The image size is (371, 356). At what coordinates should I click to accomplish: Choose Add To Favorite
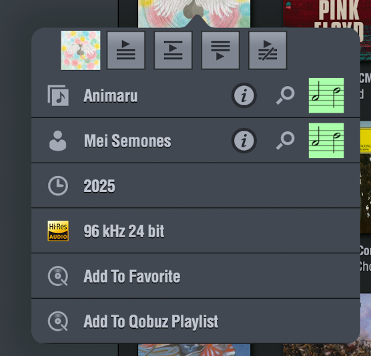(196, 276)
